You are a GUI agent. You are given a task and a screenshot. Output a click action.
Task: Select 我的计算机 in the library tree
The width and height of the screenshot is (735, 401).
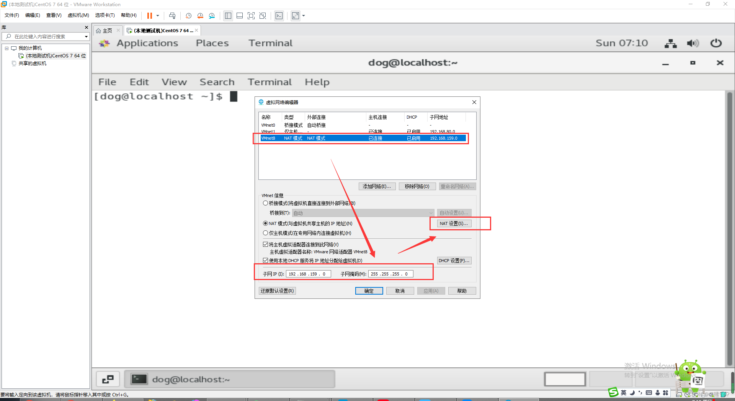tap(30, 48)
